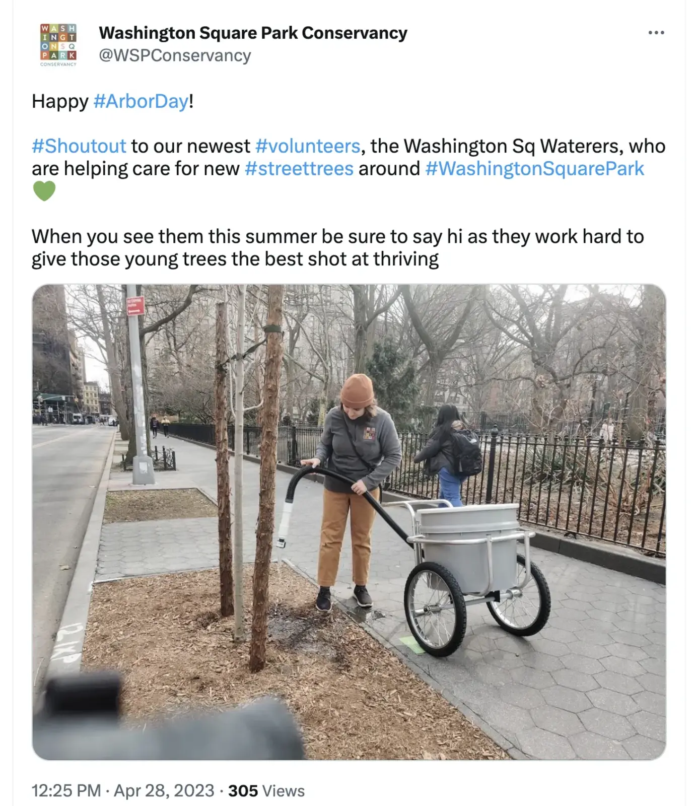Screen dimensions: 696x806
Task: View the 305 Views count
Action: 266,790
